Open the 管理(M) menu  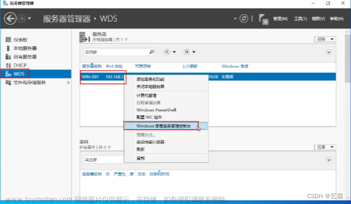tap(280, 19)
